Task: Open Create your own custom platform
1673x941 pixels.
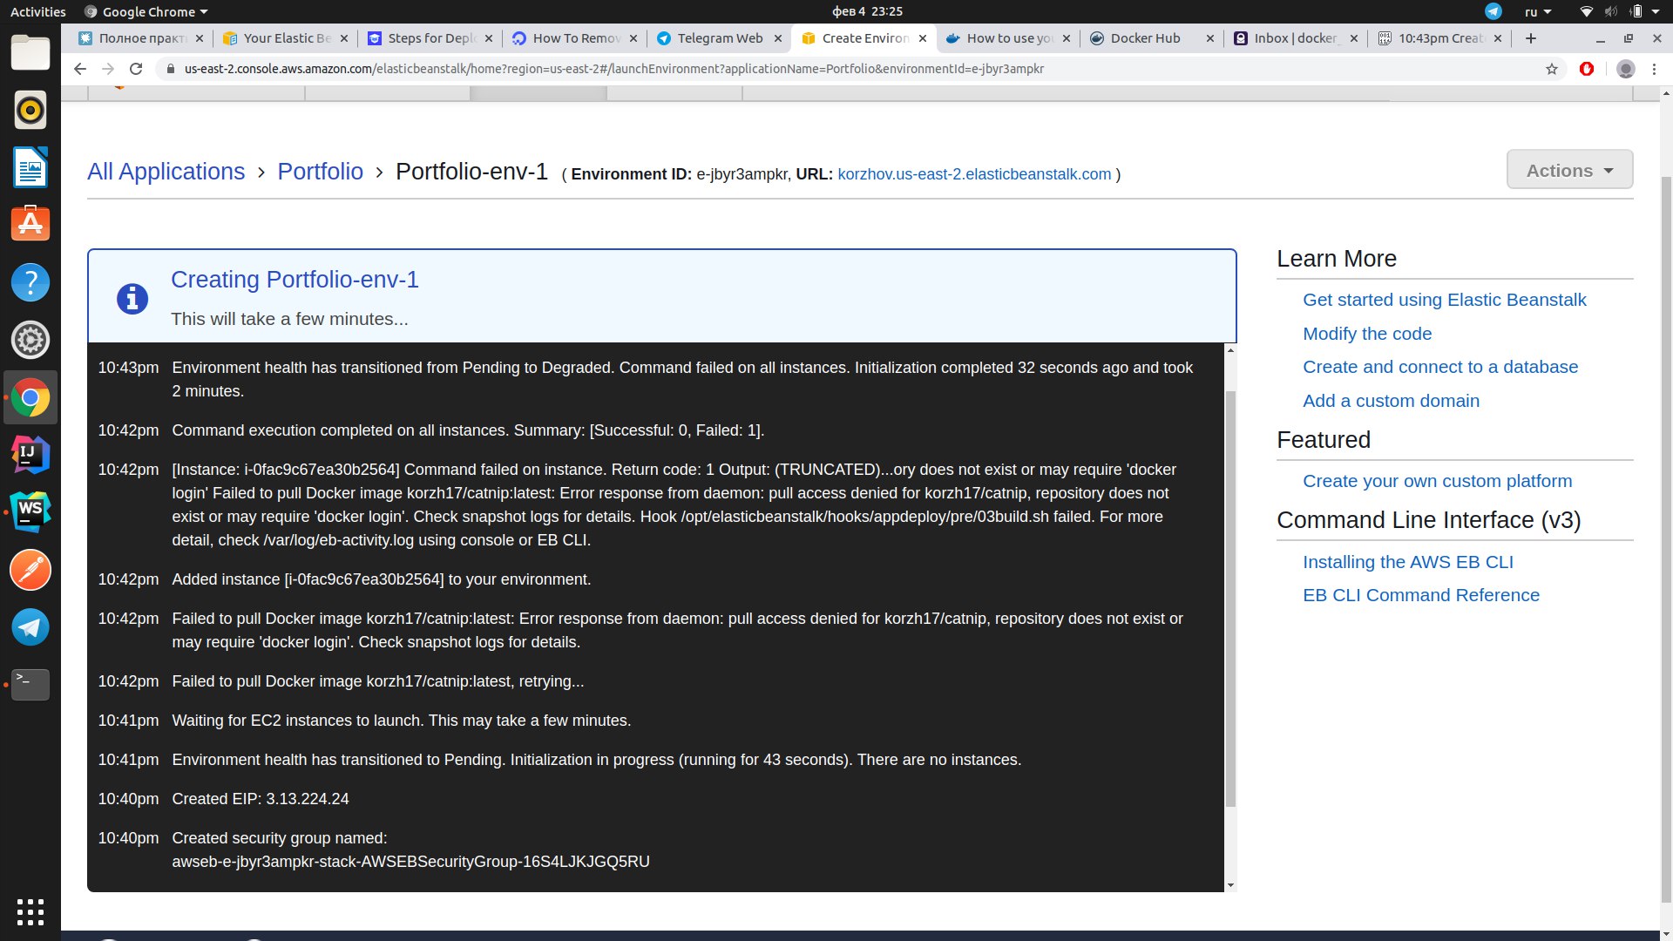Action: 1437,481
